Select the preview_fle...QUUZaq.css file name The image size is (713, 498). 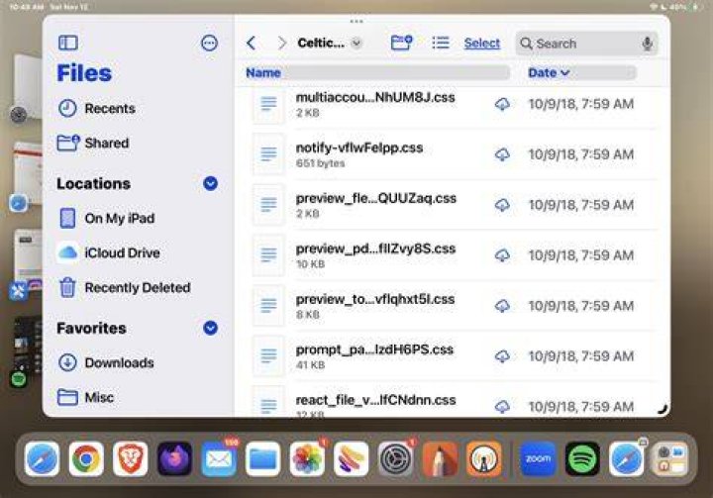(x=376, y=198)
